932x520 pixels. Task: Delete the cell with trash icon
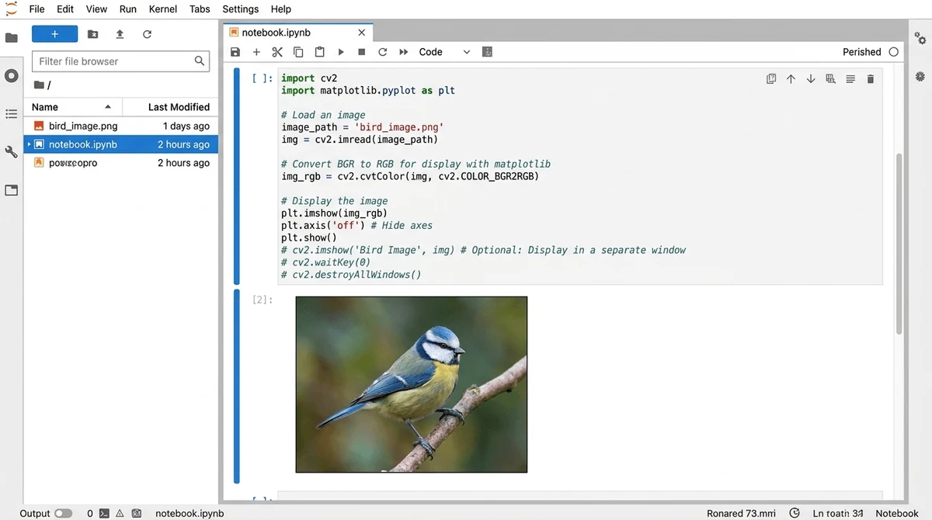tap(870, 79)
